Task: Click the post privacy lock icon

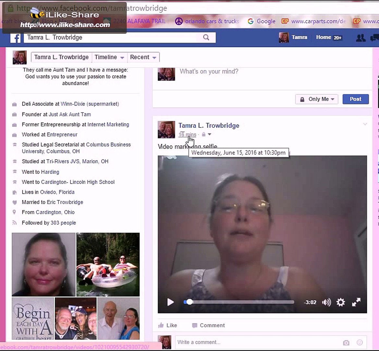Action: click(203, 134)
